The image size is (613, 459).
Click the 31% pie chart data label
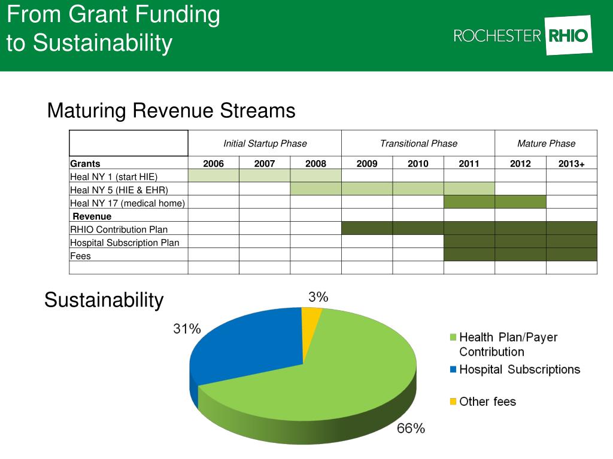pyautogui.click(x=187, y=329)
